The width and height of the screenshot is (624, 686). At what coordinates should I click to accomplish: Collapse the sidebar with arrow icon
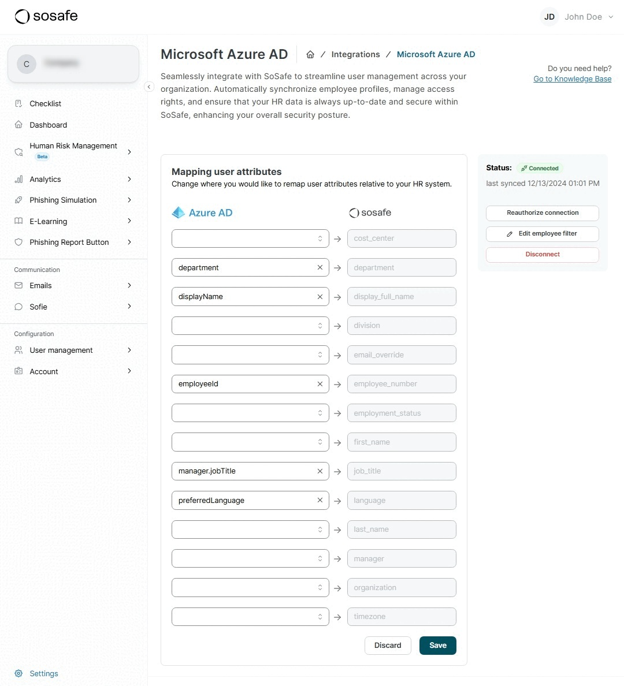[149, 87]
